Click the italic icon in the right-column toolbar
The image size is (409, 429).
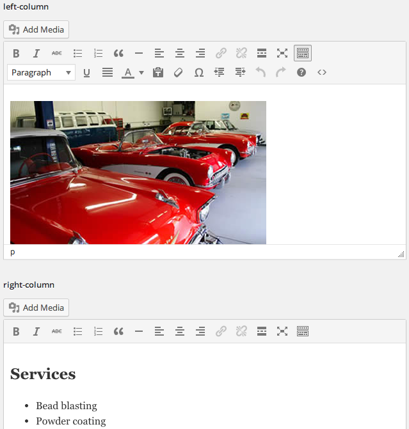pos(36,331)
